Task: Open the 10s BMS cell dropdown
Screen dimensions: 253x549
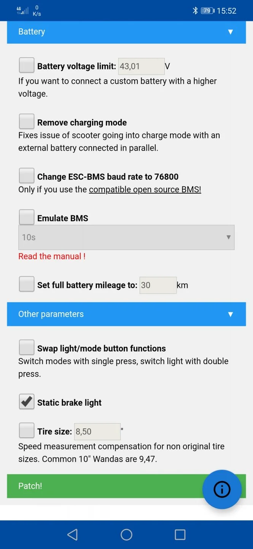Action: (126, 237)
